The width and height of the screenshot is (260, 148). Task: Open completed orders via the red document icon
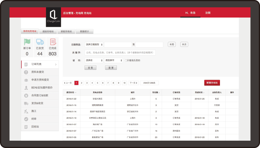click(x=53, y=42)
